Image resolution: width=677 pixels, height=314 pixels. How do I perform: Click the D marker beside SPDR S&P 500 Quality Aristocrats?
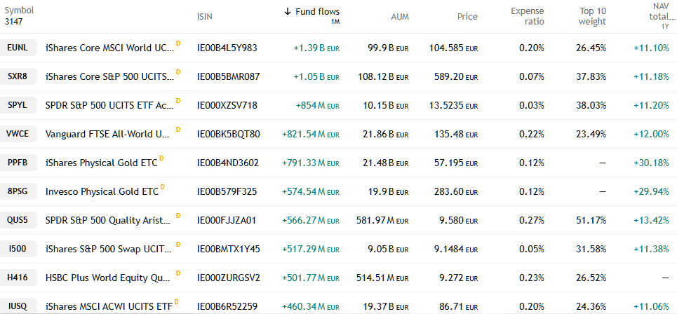click(x=178, y=216)
